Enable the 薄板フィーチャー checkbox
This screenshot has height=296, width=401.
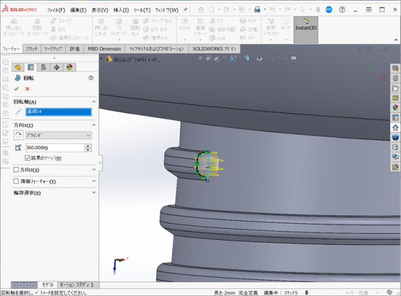tap(16, 181)
